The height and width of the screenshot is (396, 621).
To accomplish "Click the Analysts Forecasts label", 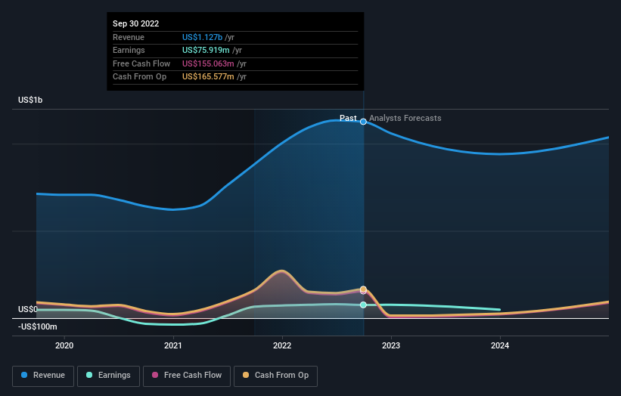I will tap(405, 118).
